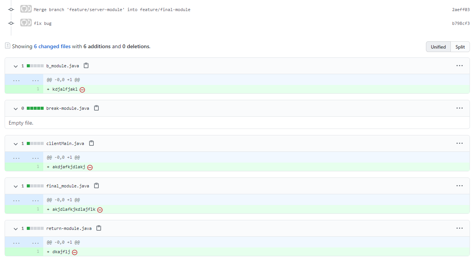Click the file icon beside Showing text

[x=7, y=46]
